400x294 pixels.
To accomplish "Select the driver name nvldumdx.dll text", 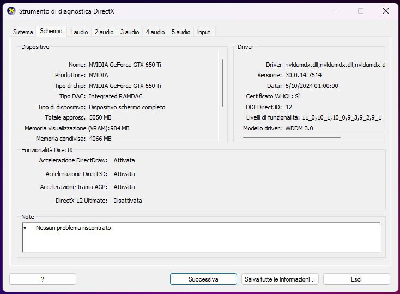I will point(335,65).
